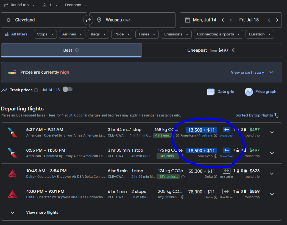Click price level indicator icon
This screenshot has height=225, width=287.
(12, 72)
